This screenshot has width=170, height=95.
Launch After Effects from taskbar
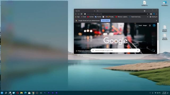[x=53, y=93]
